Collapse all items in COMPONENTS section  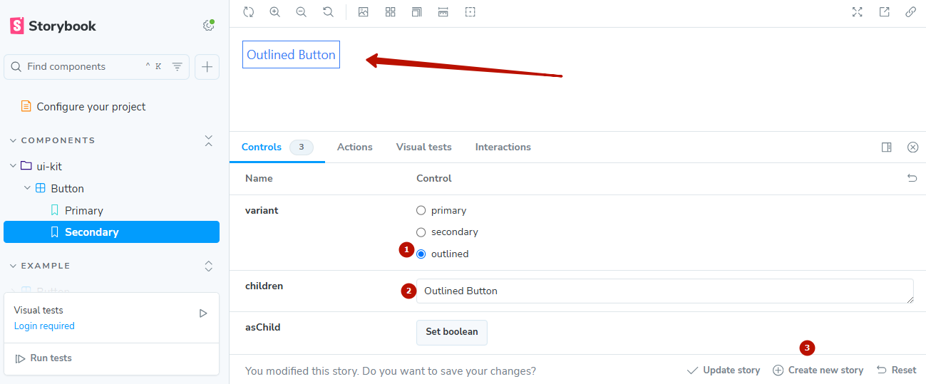tap(209, 140)
